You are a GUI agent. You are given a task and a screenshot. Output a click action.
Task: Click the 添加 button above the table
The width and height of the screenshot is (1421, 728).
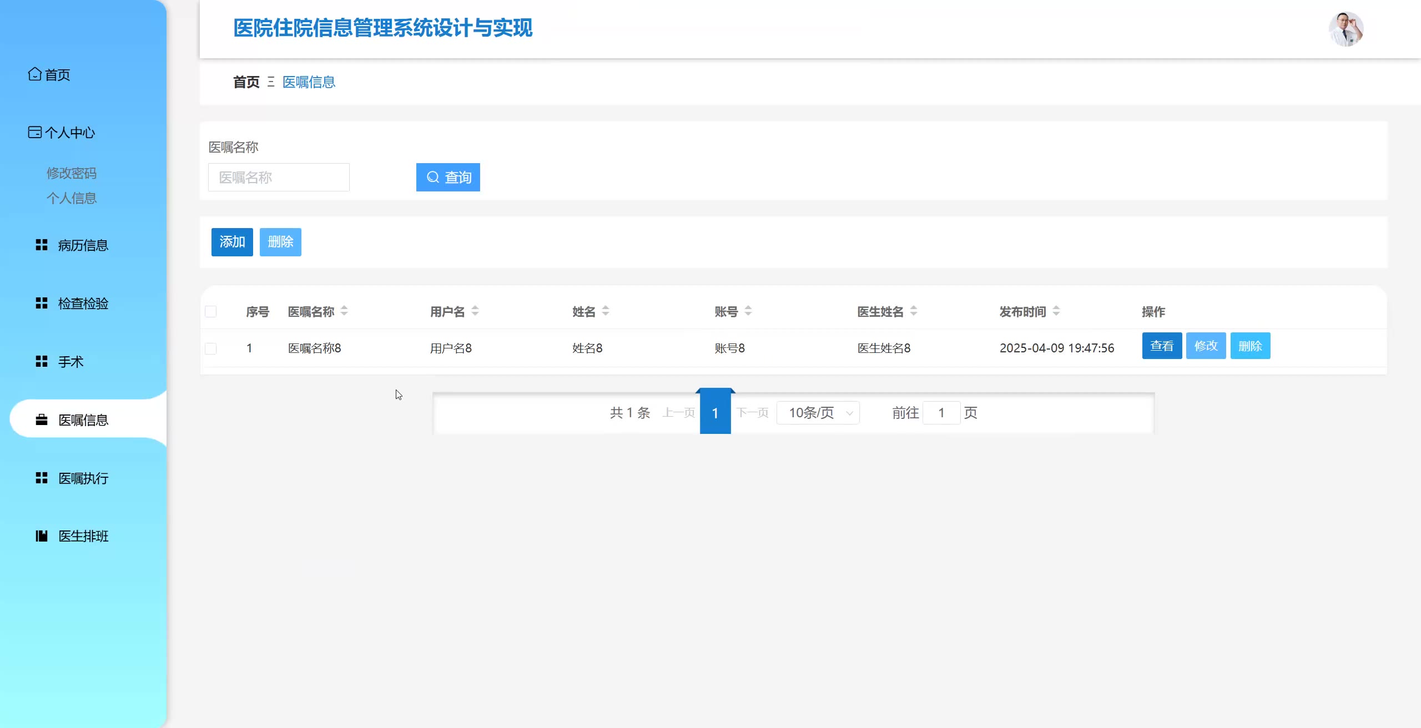click(232, 242)
